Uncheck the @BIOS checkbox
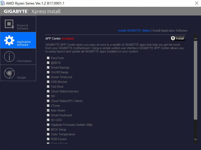 click(x=48, y=63)
